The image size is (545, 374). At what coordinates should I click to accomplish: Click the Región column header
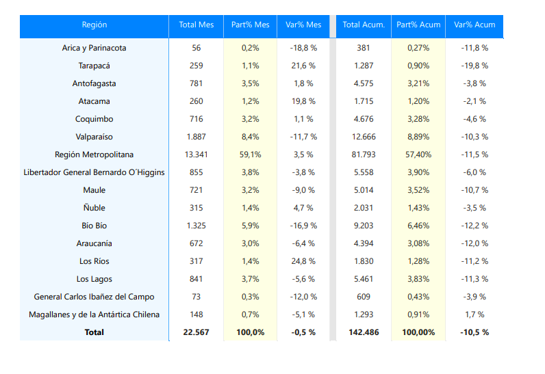click(x=94, y=25)
